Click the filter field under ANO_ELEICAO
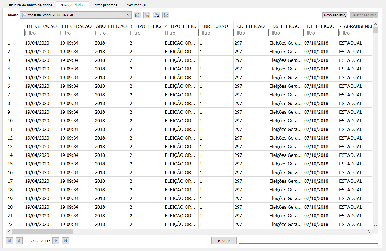This screenshot has height=251, width=386. pos(111,33)
